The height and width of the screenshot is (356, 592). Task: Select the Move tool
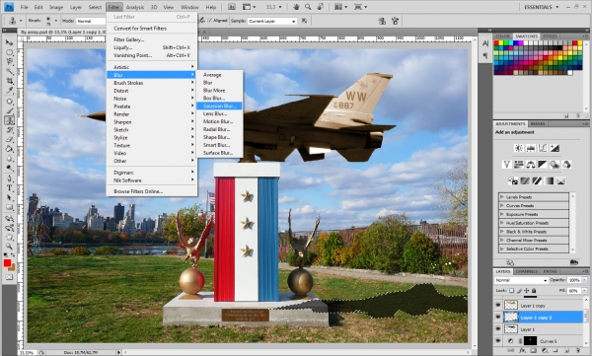point(9,43)
